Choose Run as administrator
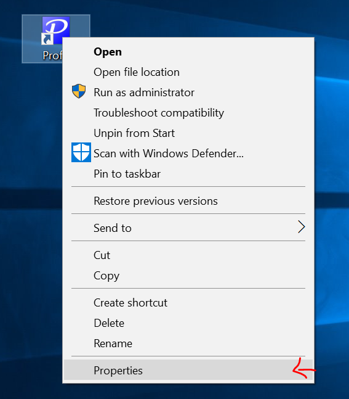 188,93
